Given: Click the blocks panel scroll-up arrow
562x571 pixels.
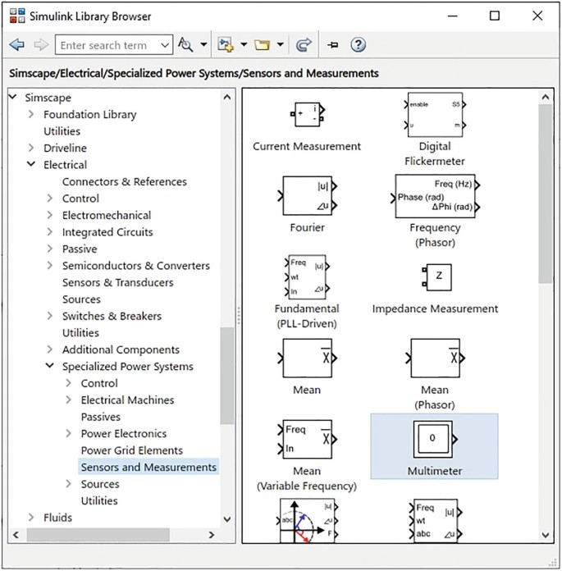Looking at the screenshot, I should (546, 97).
